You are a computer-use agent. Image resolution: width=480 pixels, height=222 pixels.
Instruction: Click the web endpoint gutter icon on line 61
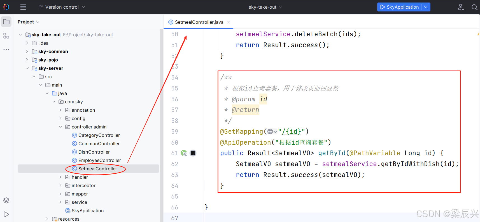[184, 153]
